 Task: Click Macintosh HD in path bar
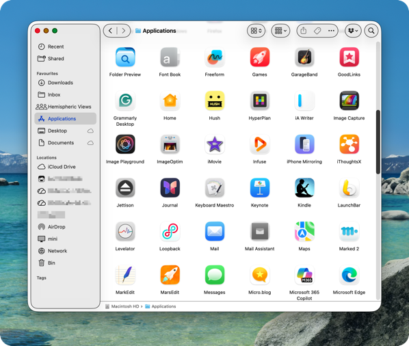pos(122,306)
